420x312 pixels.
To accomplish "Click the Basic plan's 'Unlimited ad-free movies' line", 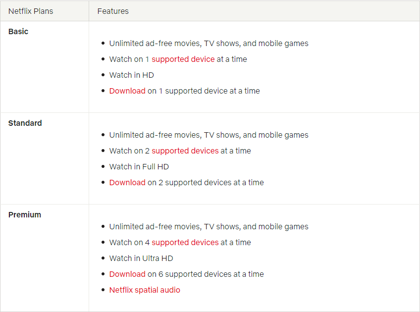I will 209,44.
